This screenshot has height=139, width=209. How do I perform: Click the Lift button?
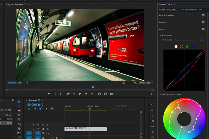coord(99,94)
